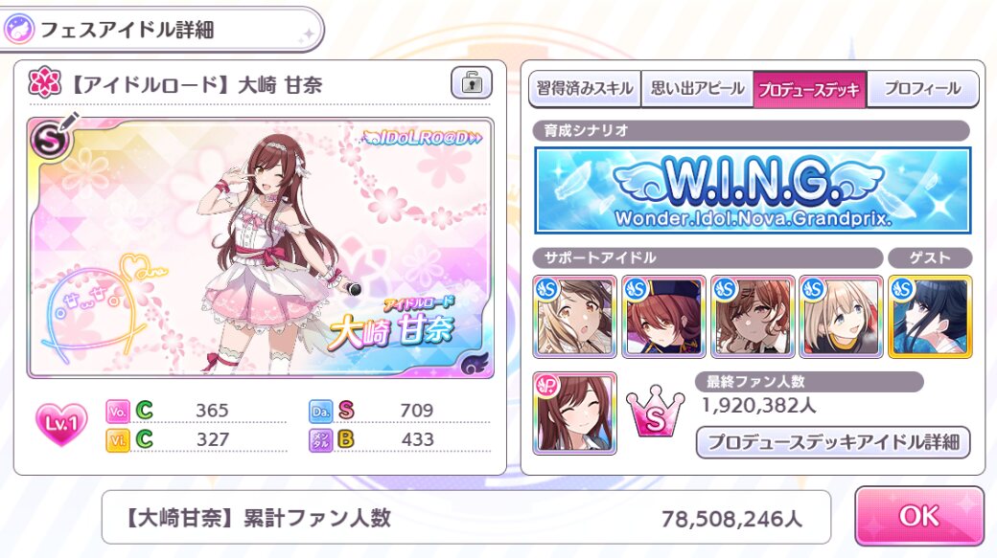Click the Lv.1 heart icon
Image resolution: width=997 pixels, height=558 pixels.
pos(61,424)
